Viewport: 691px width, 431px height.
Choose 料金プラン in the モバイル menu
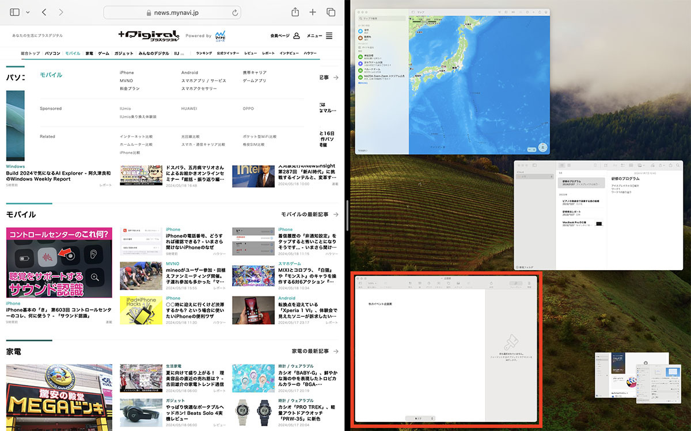130,89
